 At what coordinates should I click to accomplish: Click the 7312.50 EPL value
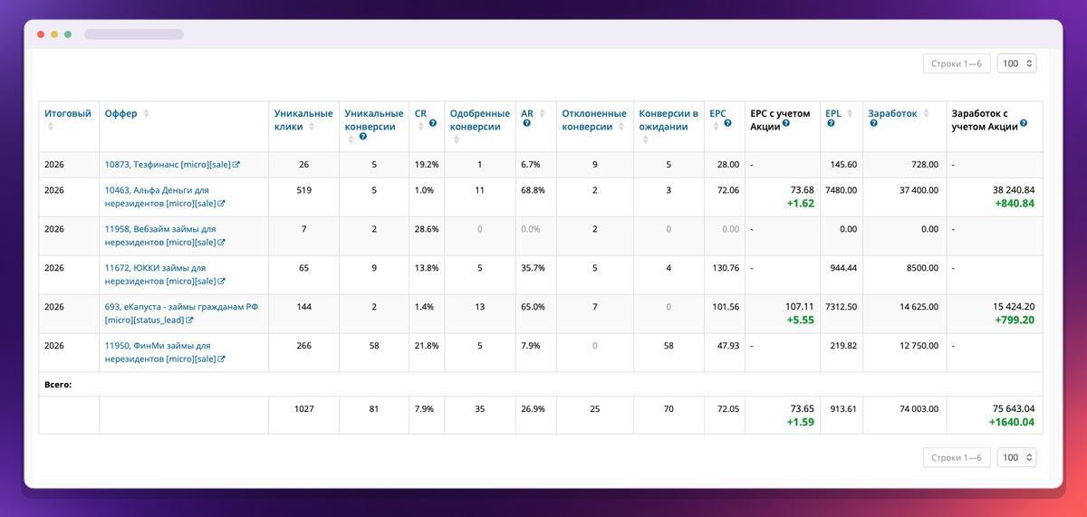click(x=841, y=307)
